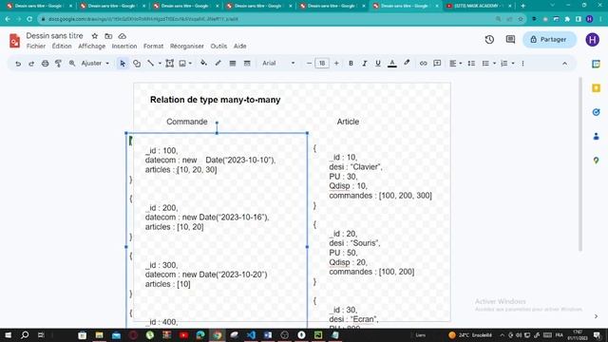Viewport: 608px width, 342px height.
Task: Open the Édition menu
Action: click(x=62, y=47)
